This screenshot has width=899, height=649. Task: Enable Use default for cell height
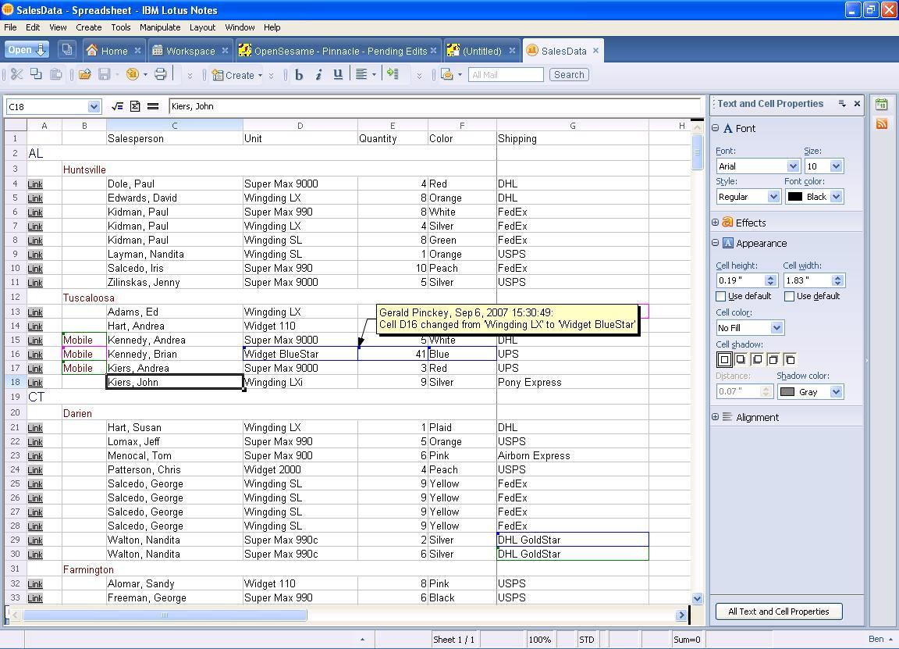coord(721,296)
